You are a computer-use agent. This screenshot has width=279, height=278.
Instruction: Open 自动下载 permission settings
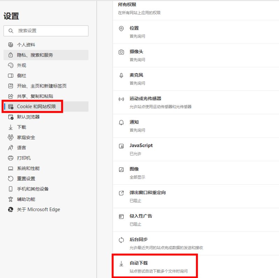(196, 266)
